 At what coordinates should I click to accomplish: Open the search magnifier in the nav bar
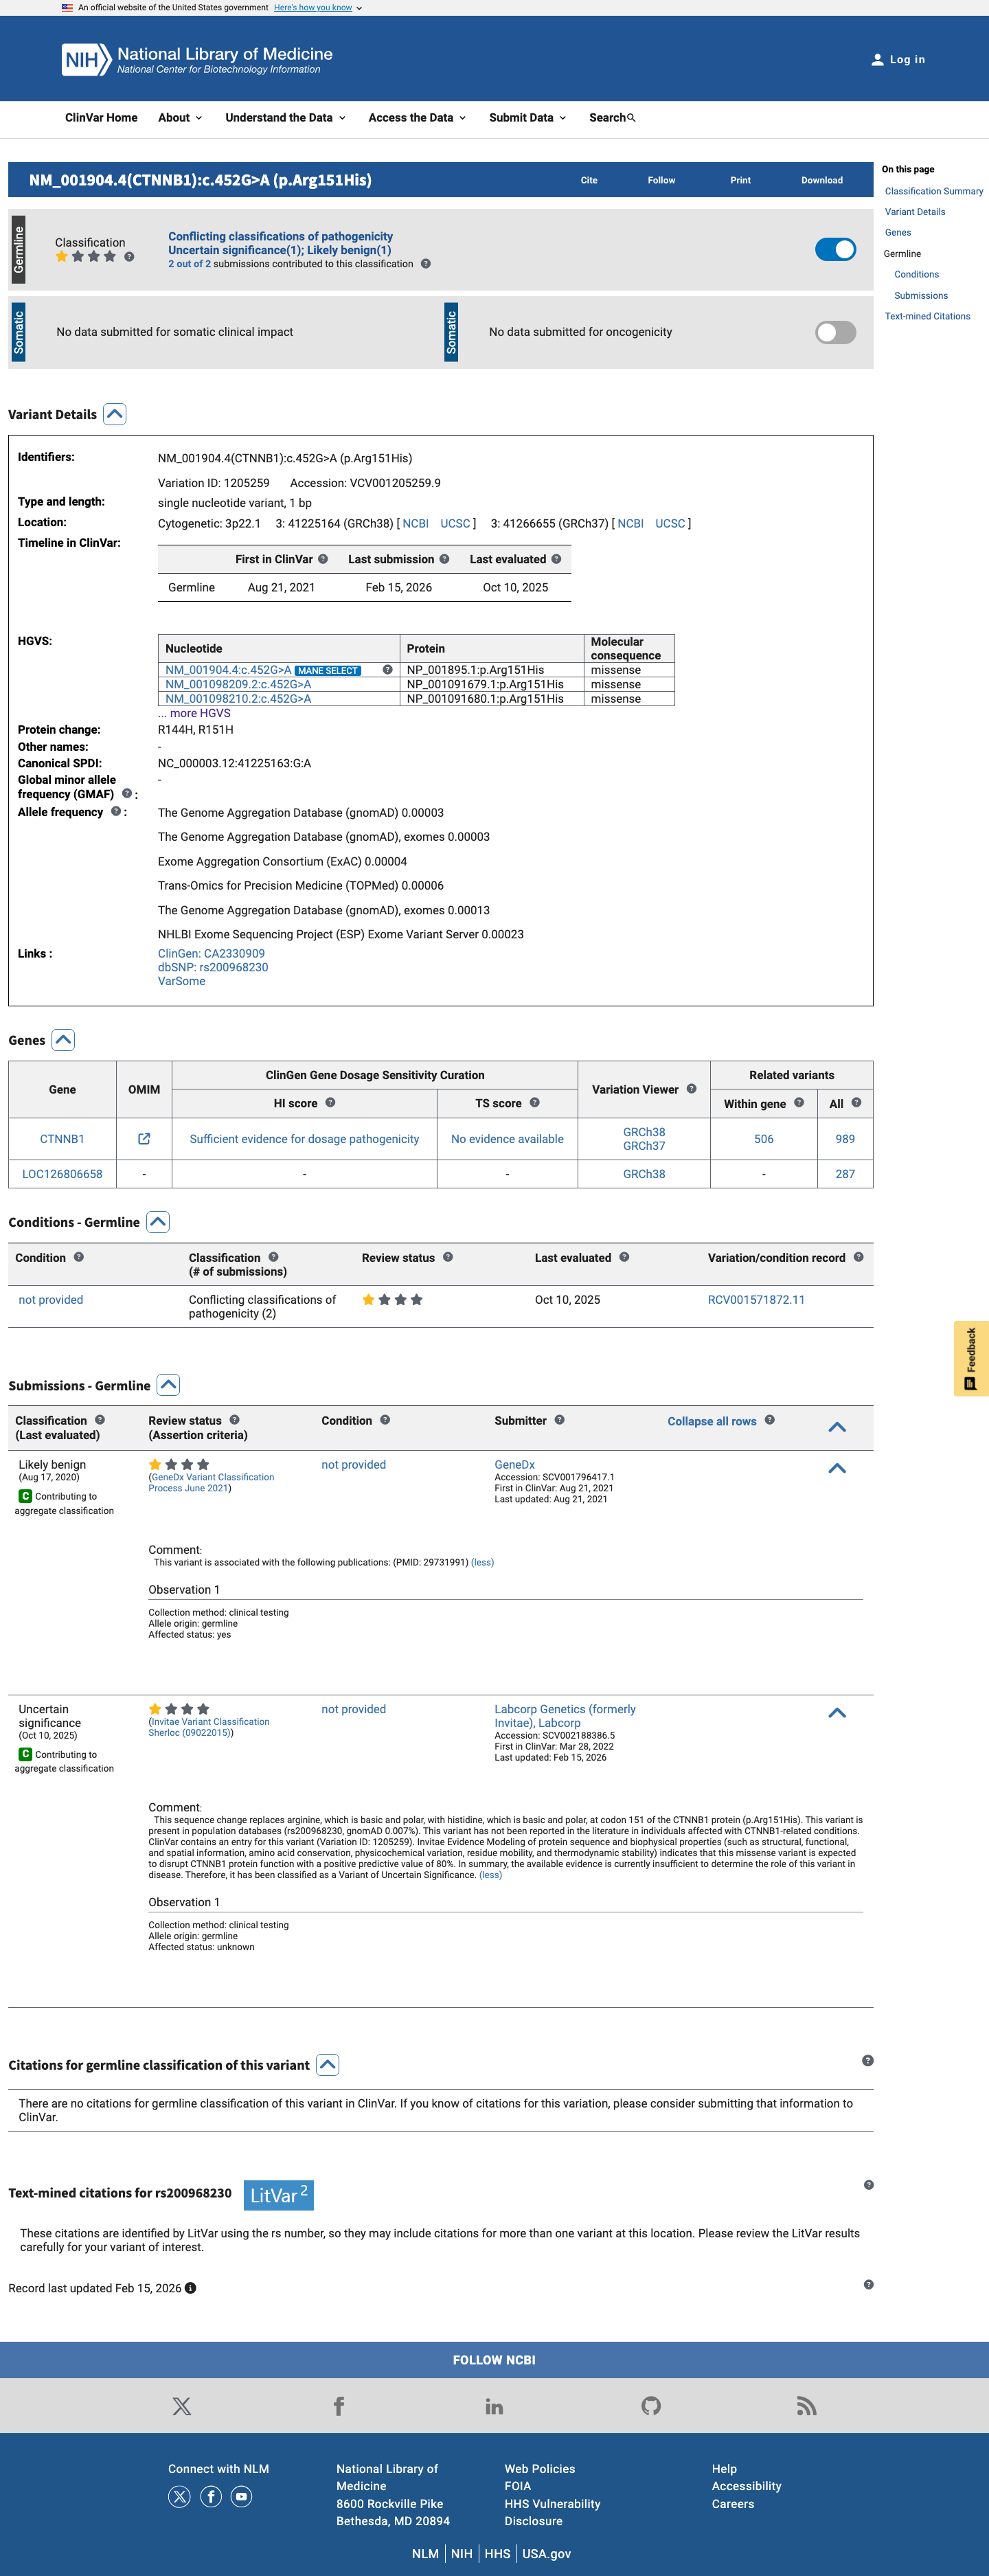[631, 118]
